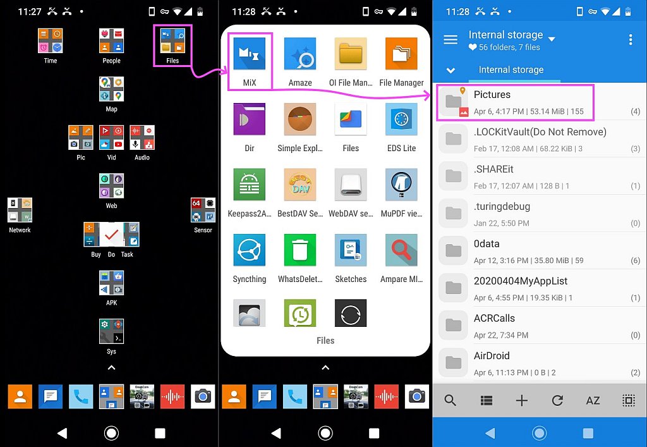Image resolution: width=647 pixels, height=447 pixels.
Task: Tap the plus add button in MiX
Action: (521, 400)
